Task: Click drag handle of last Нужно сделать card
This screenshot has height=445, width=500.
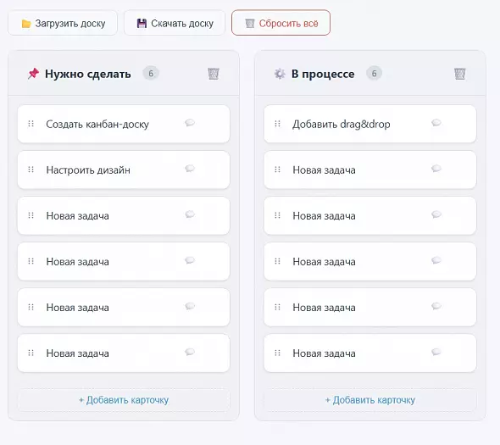Action: point(31,353)
